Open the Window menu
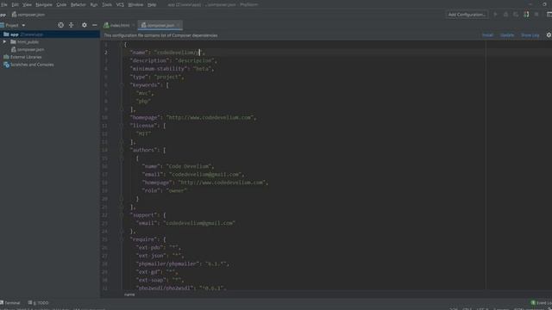Screen dimensions: 552x310 (x=135, y=4)
